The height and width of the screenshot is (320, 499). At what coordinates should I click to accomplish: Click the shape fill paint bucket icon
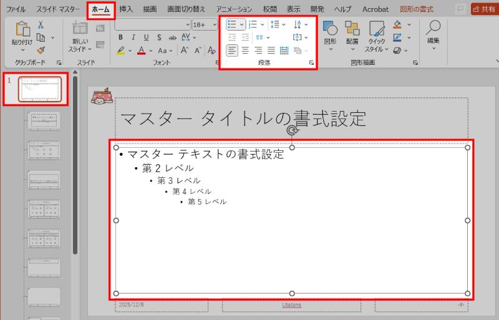(x=397, y=24)
